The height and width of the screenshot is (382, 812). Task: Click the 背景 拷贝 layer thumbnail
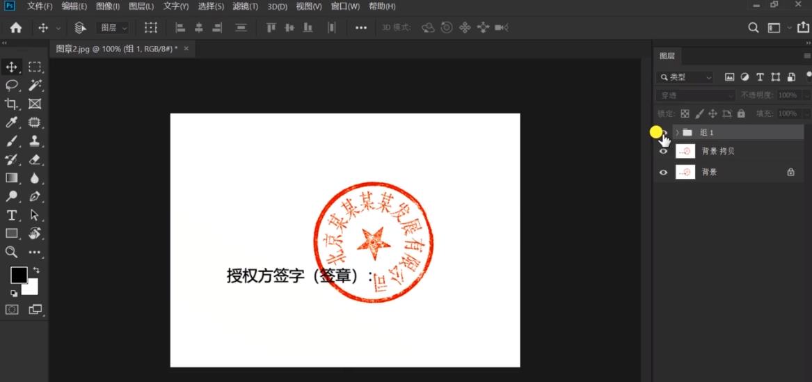click(685, 152)
